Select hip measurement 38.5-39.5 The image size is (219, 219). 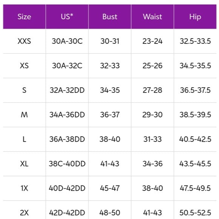coord(195,115)
